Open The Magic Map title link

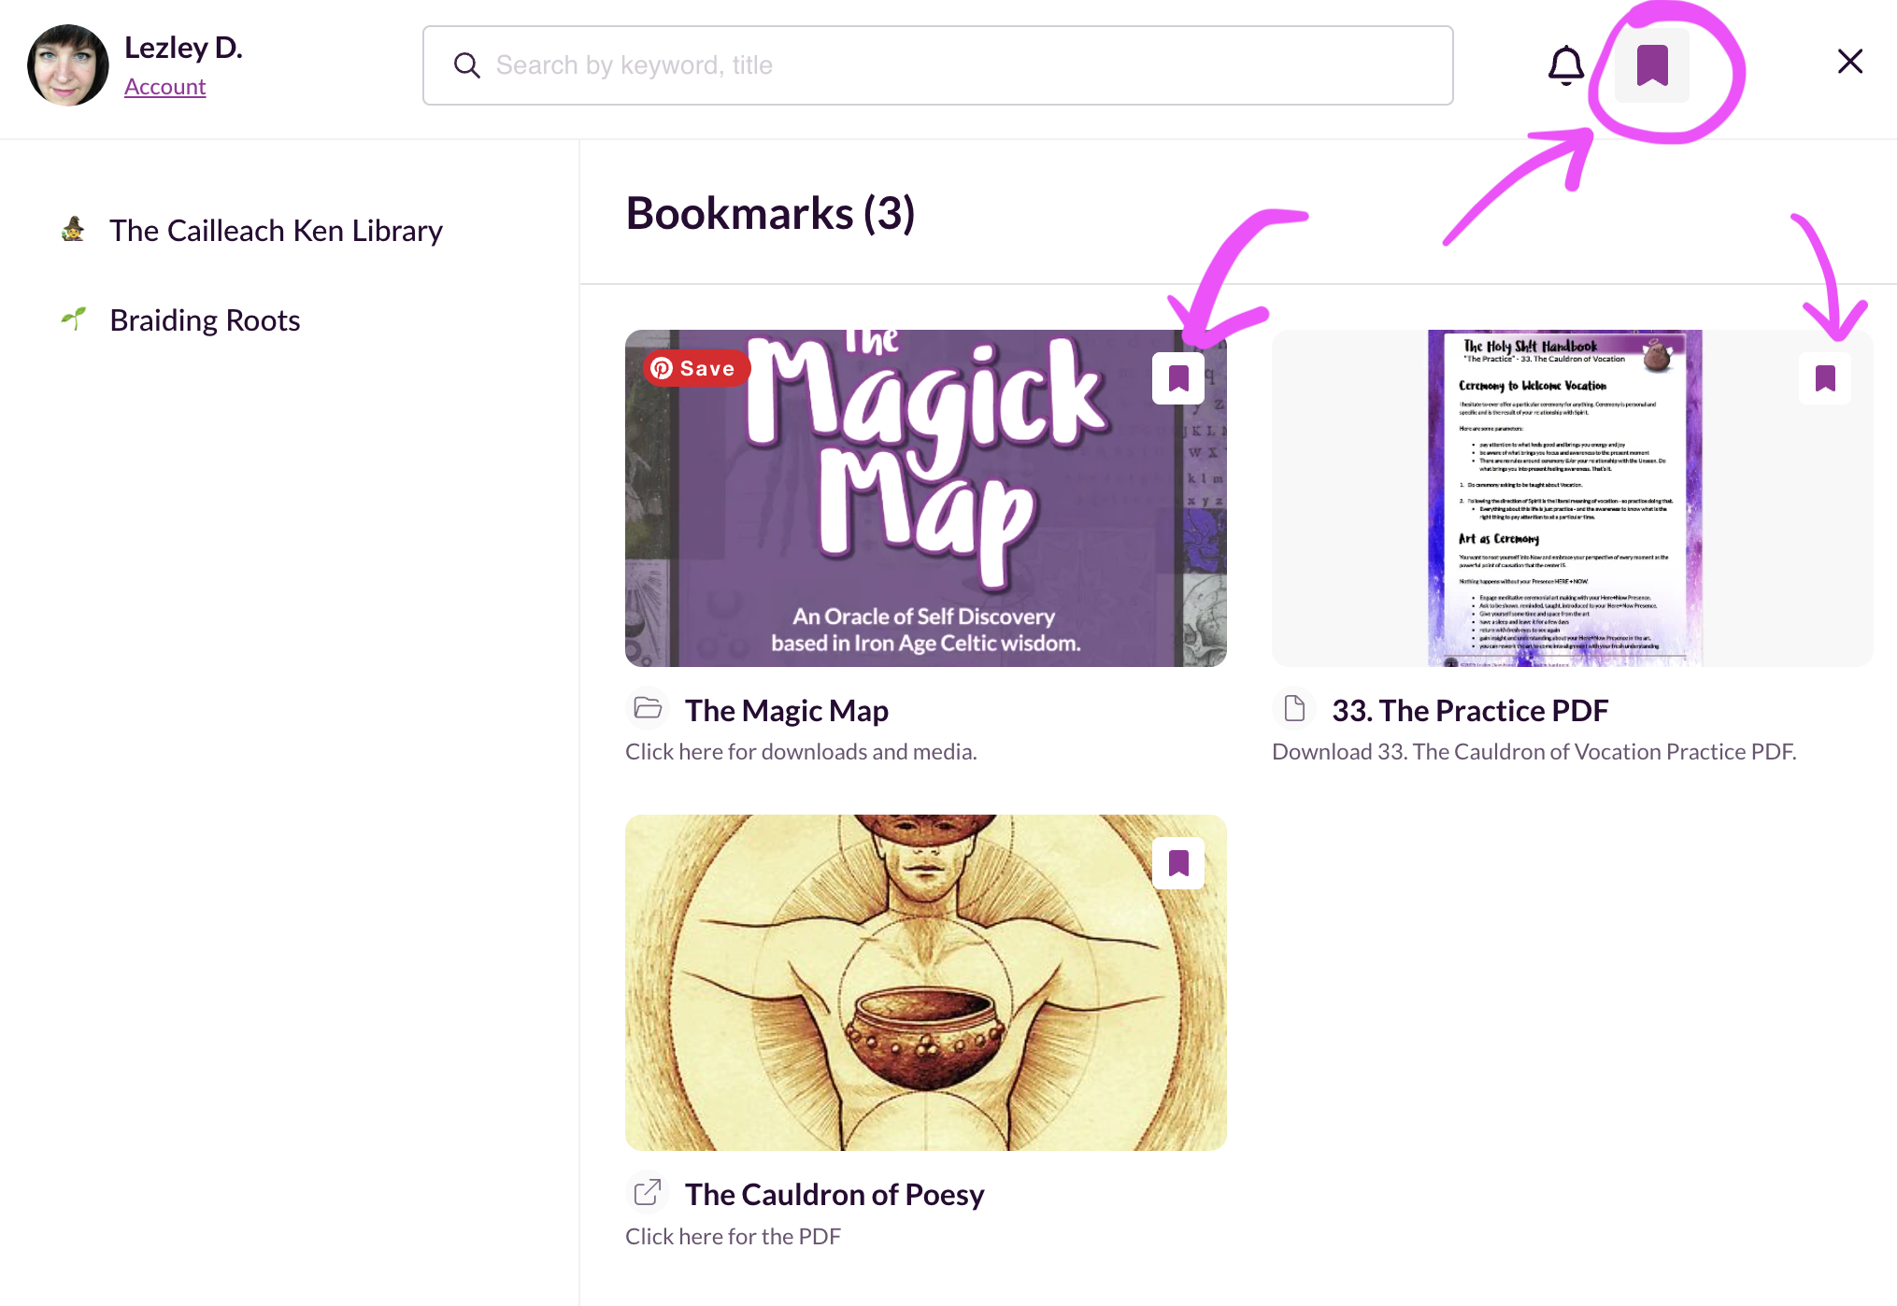click(x=786, y=711)
